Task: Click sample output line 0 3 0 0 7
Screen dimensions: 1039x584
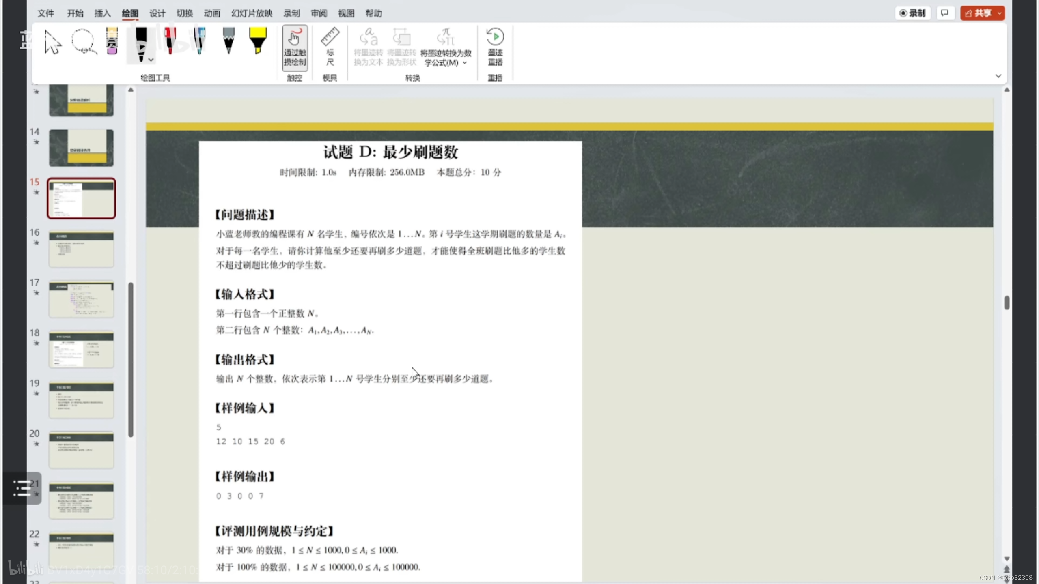Action: (x=240, y=496)
